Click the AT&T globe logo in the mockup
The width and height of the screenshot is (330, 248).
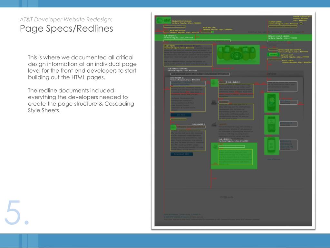(163, 20)
